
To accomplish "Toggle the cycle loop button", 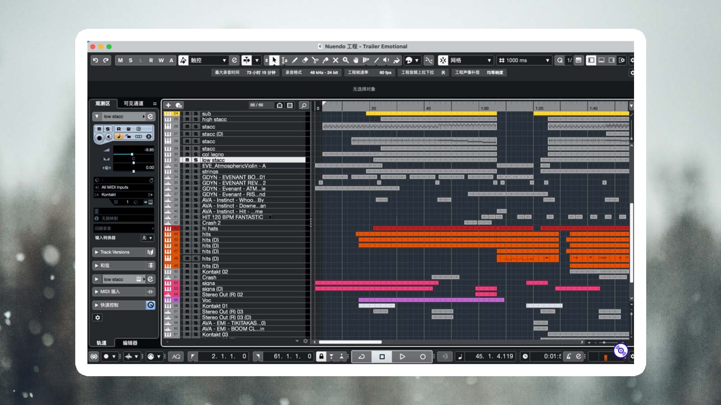I will click(x=361, y=356).
